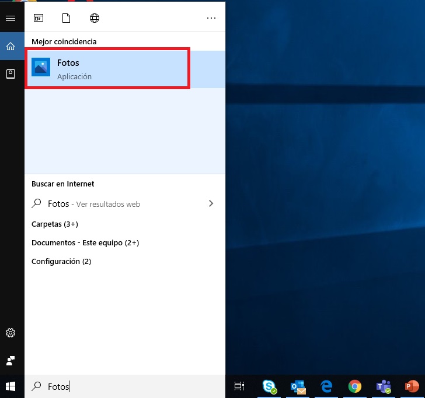Viewport: 425px width, 398px height.
Task: Open Skype from the taskbar
Action: pyautogui.click(x=270, y=386)
